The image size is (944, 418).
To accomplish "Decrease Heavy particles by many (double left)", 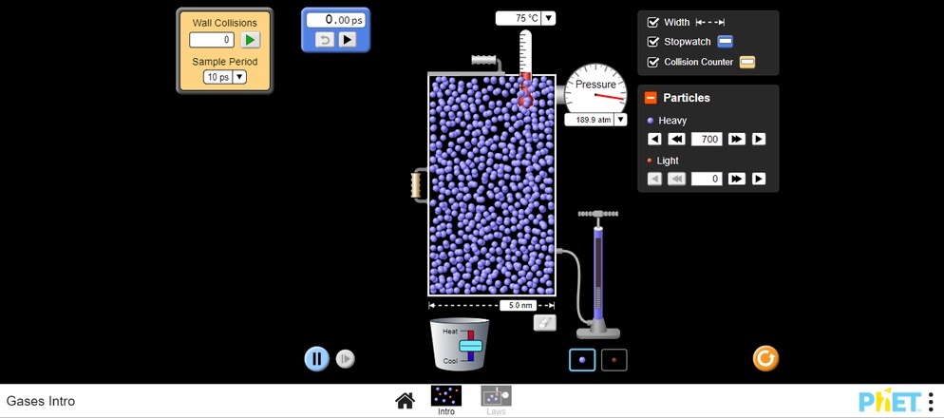I will point(677,139).
